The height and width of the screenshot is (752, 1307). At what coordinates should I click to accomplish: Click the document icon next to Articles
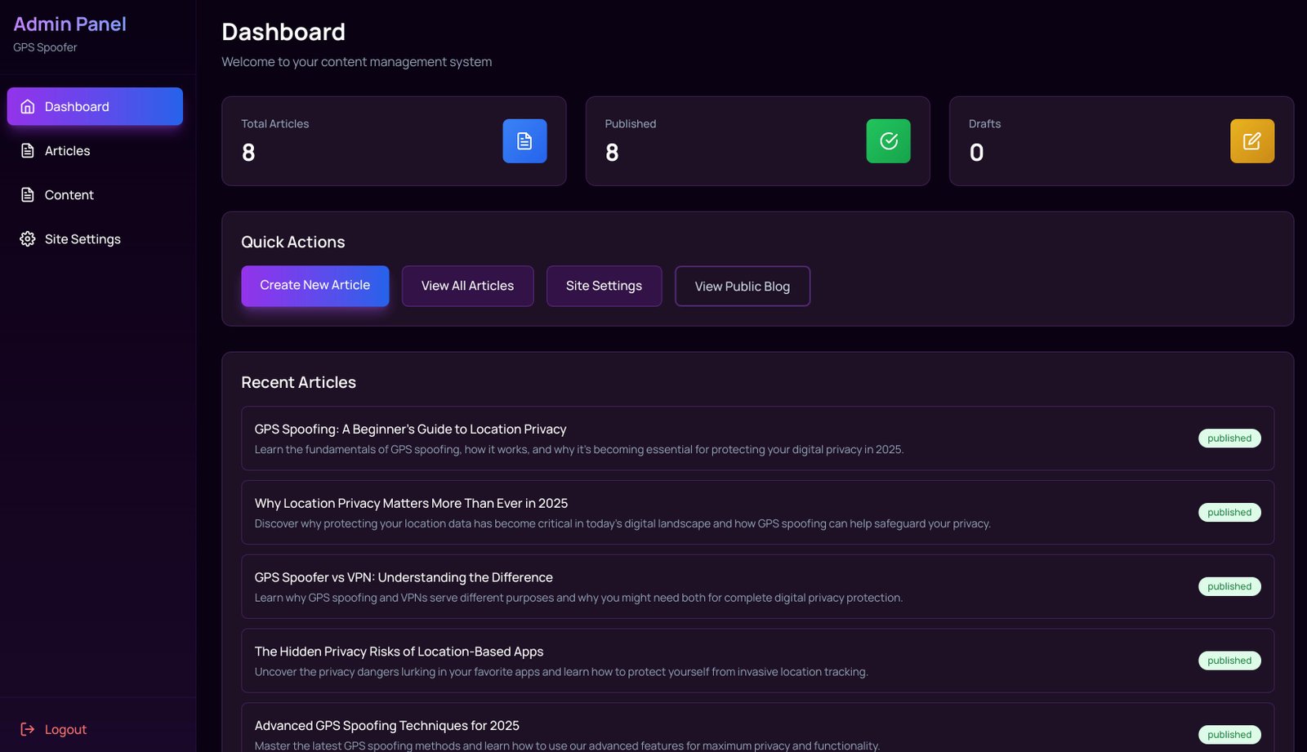click(x=28, y=151)
